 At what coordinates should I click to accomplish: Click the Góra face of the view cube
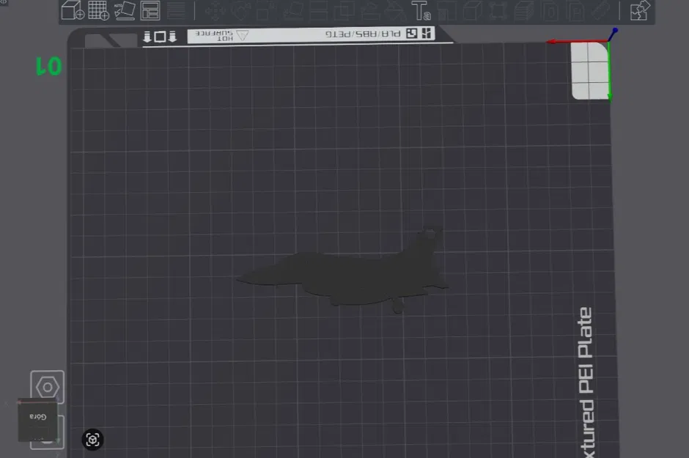click(37, 416)
